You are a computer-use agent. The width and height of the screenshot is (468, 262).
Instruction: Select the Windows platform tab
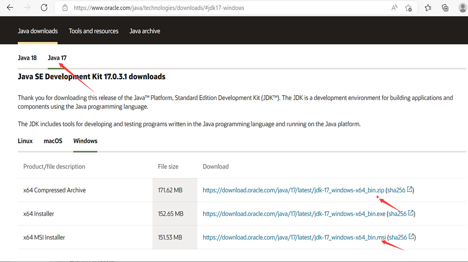[x=85, y=141]
